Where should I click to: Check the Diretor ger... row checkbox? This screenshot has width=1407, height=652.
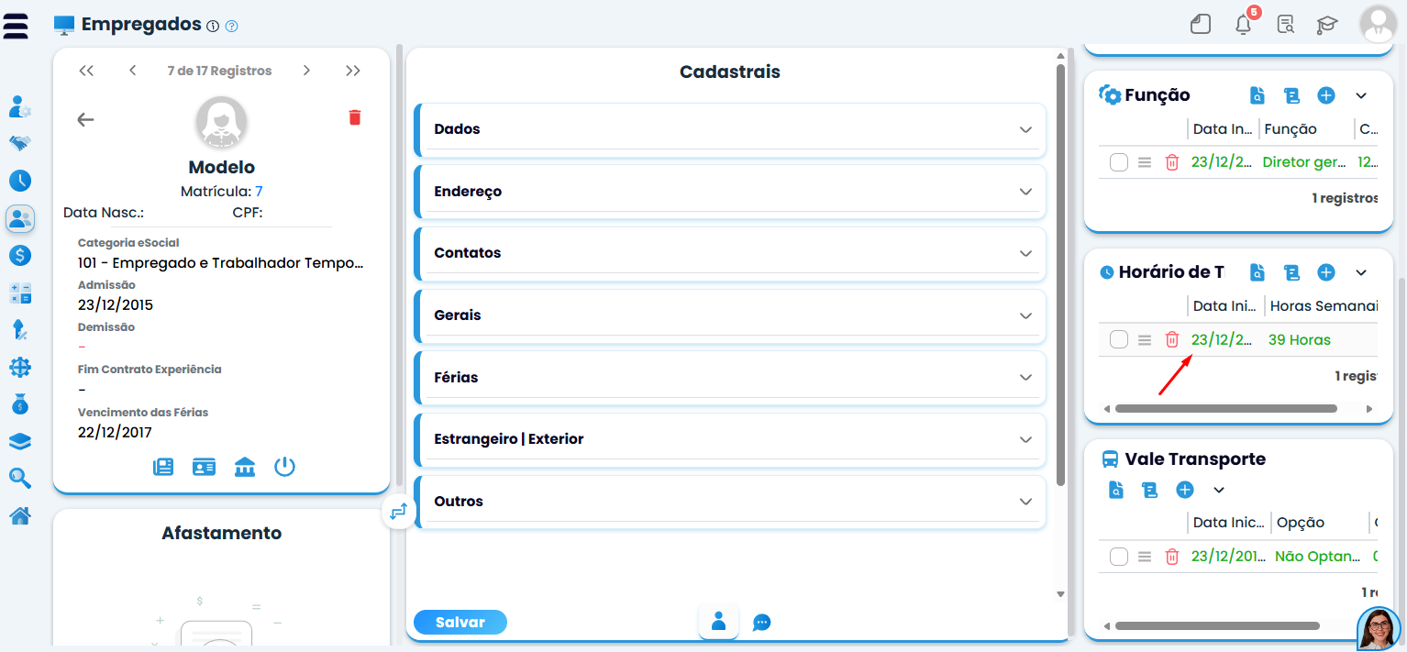point(1118,162)
